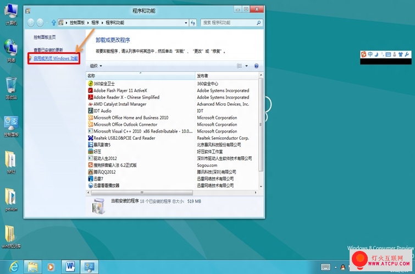Switch to Word from the taskbar
The height and width of the screenshot is (274, 415).
click(70, 267)
